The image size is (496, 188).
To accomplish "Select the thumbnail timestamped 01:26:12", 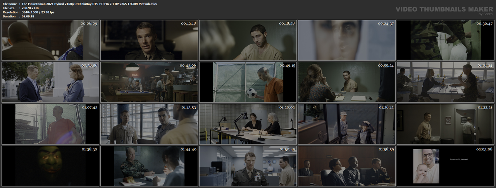I will [347, 124].
